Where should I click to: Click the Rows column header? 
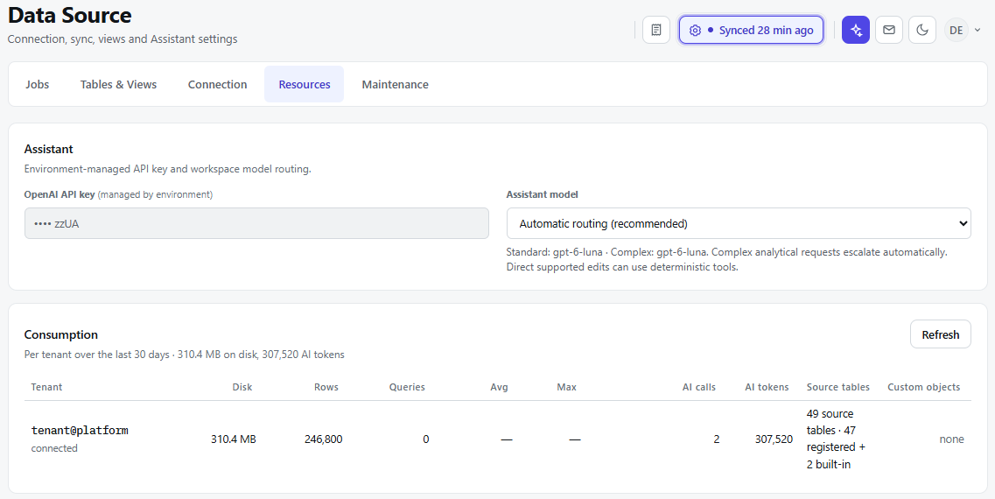pyautogui.click(x=326, y=387)
